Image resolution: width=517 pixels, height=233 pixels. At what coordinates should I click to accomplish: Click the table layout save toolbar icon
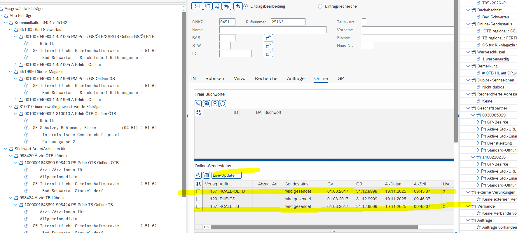pyautogui.click(x=217, y=6)
